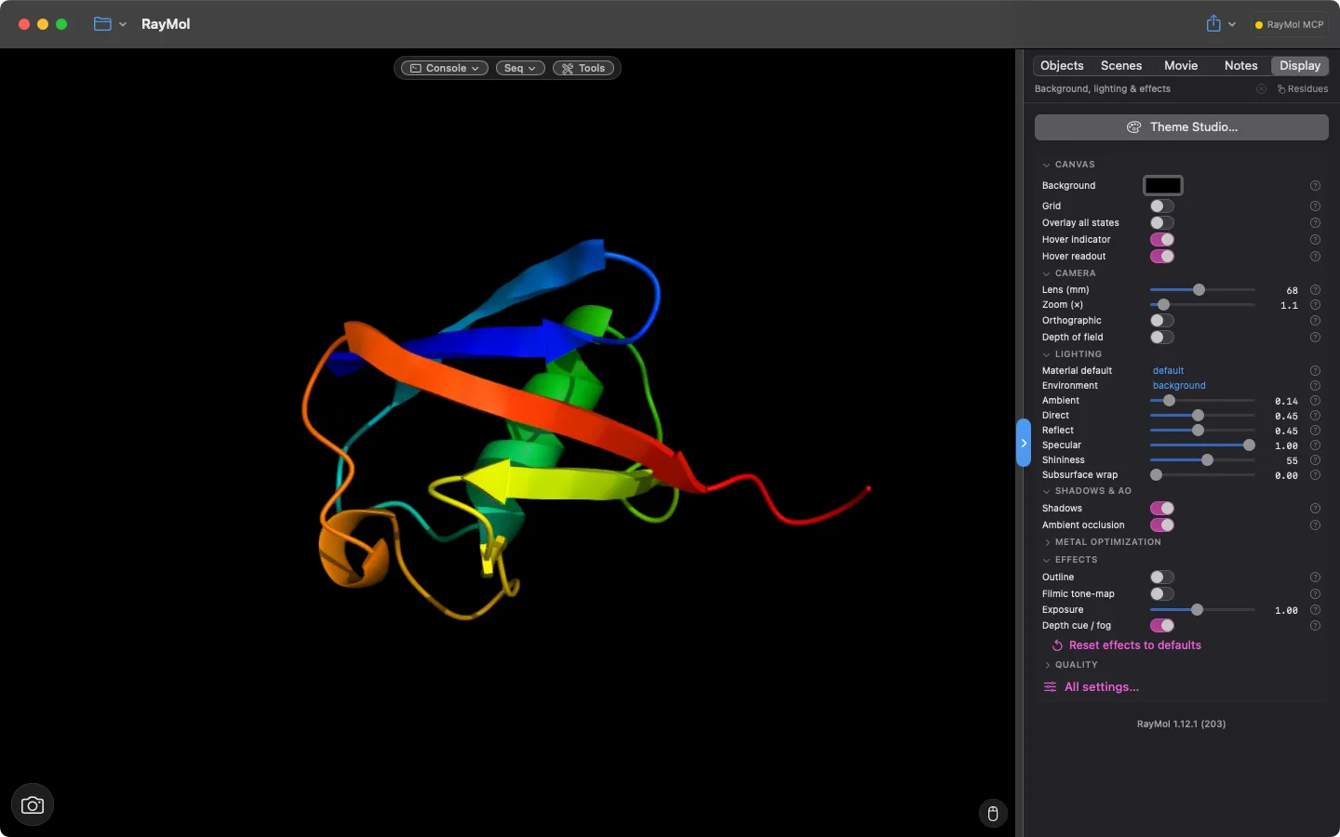Viewport: 1340px width, 837px height.
Task: Click the Shininess slider handle
Action: click(x=1207, y=460)
